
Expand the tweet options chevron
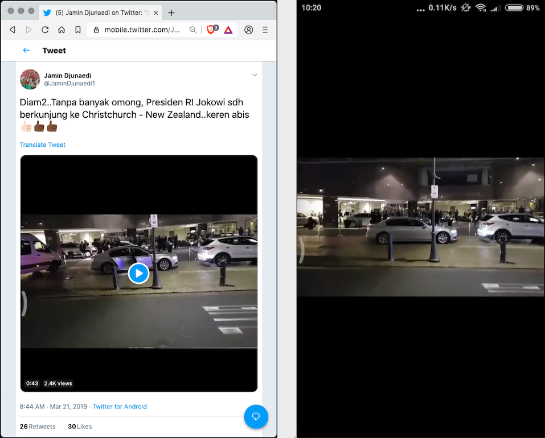coord(255,75)
